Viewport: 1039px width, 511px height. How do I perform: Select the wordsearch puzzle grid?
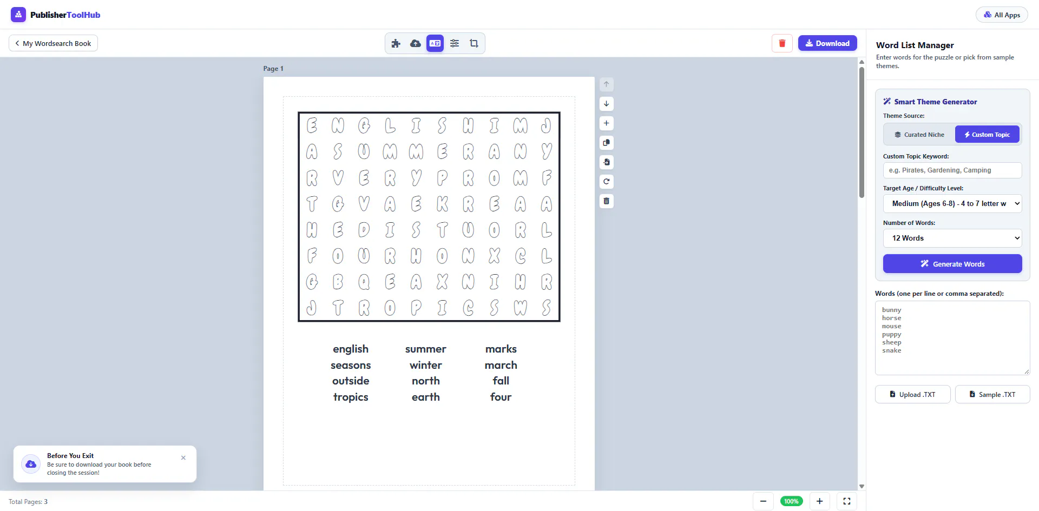(429, 217)
